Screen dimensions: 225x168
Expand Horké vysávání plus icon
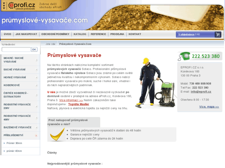pyautogui.click(x=37, y=77)
